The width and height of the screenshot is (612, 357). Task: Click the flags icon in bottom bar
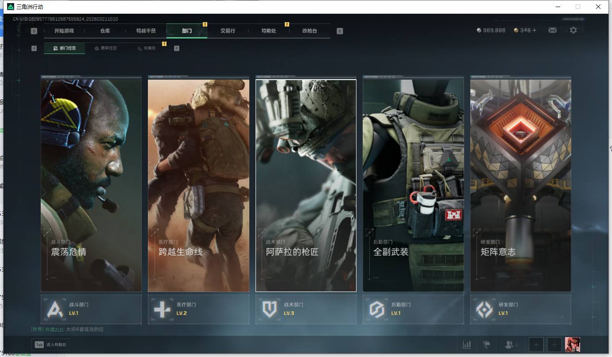pos(486,345)
